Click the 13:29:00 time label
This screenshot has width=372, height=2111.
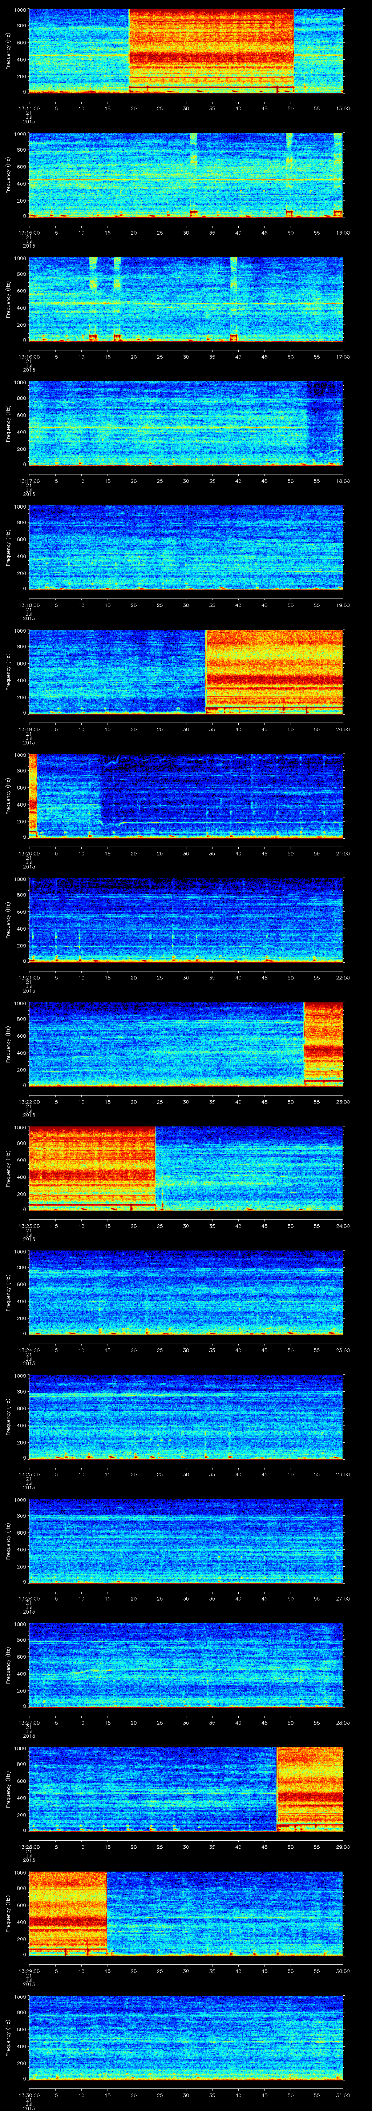point(29,1971)
